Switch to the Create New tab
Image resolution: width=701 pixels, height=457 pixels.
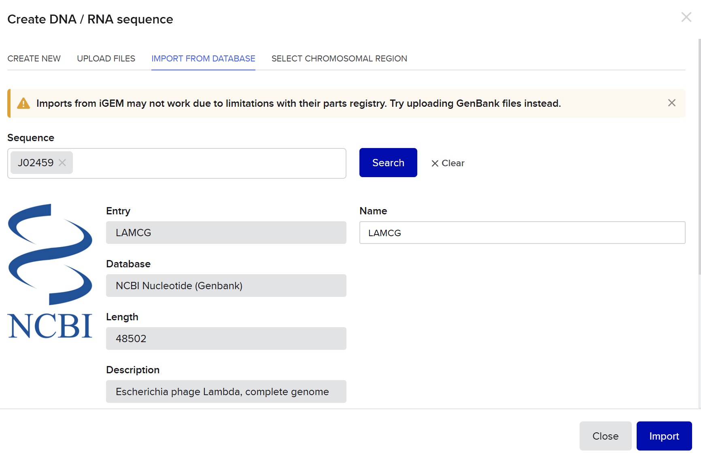[x=34, y=59]
